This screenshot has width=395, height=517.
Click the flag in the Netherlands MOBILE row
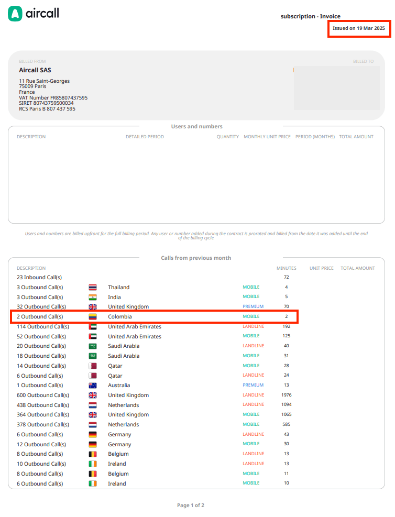[x=93, y=425]
